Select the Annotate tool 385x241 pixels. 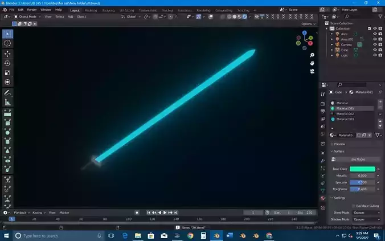7,93
